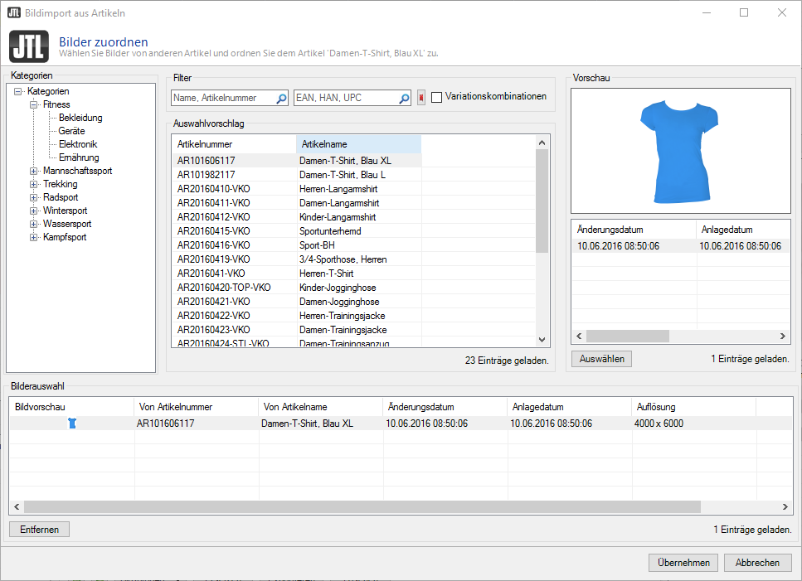Click the Übernehmen button
This screenshot has width=802, height=581.
tap(683, 562)
